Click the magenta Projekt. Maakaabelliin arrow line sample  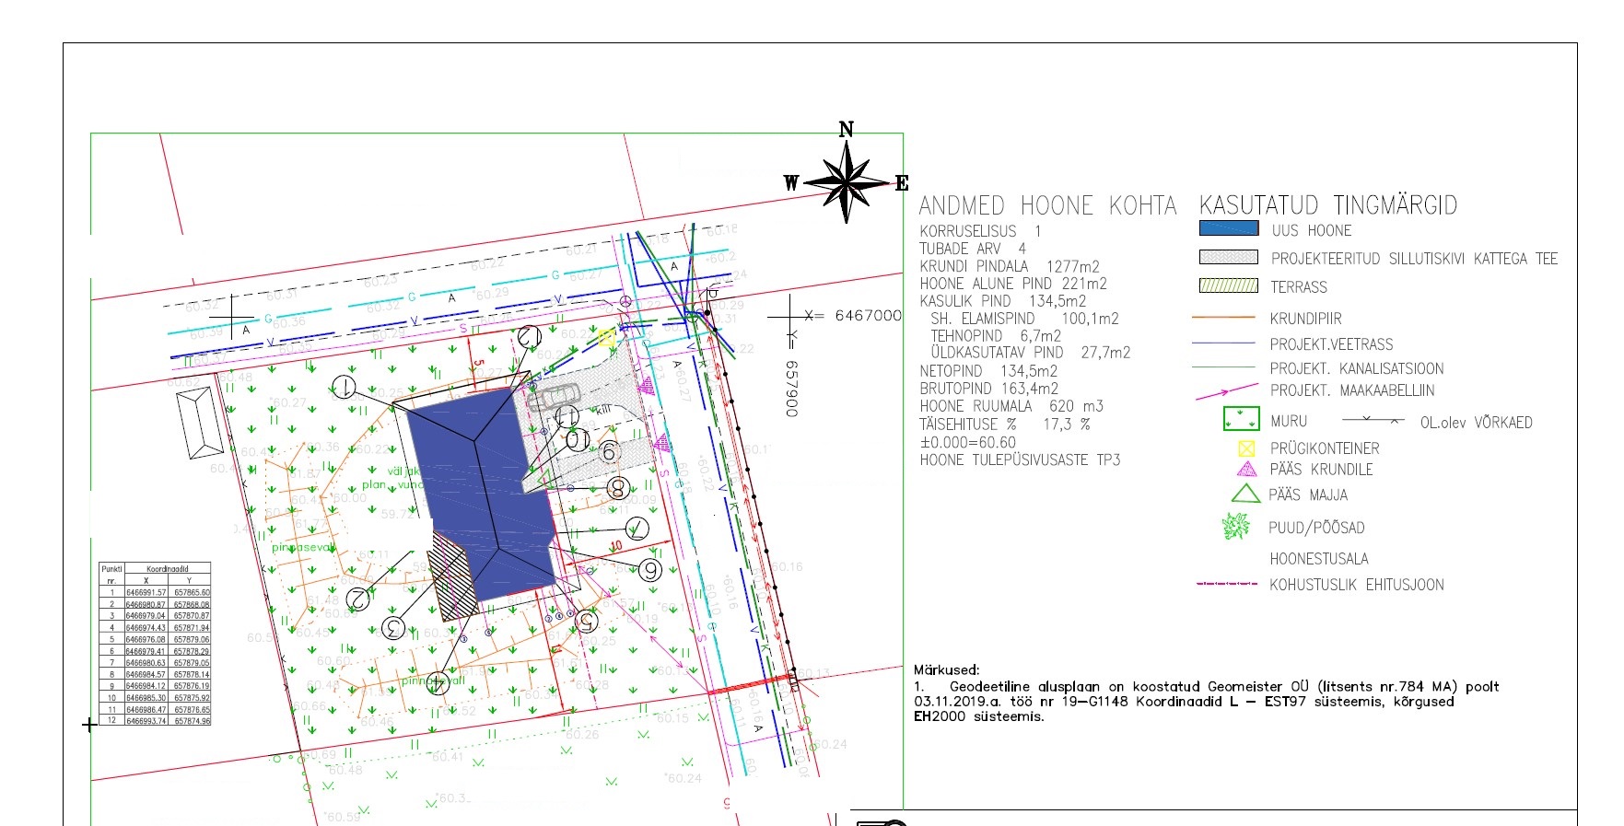click(1226, 391)
